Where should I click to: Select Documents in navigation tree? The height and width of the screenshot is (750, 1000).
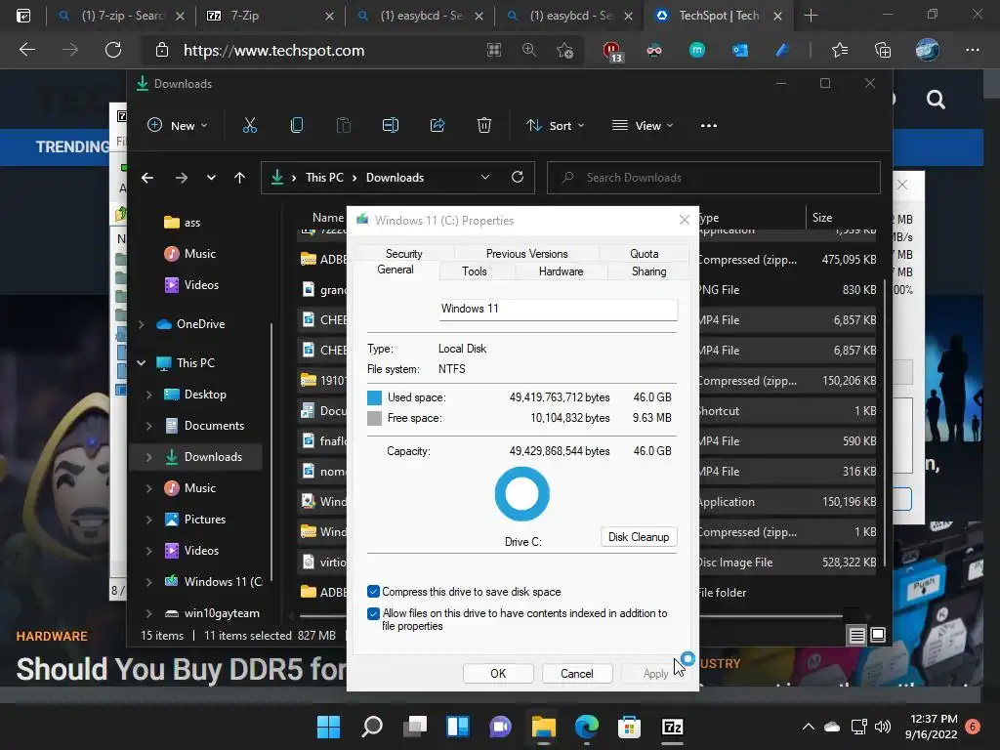(214, 426)
